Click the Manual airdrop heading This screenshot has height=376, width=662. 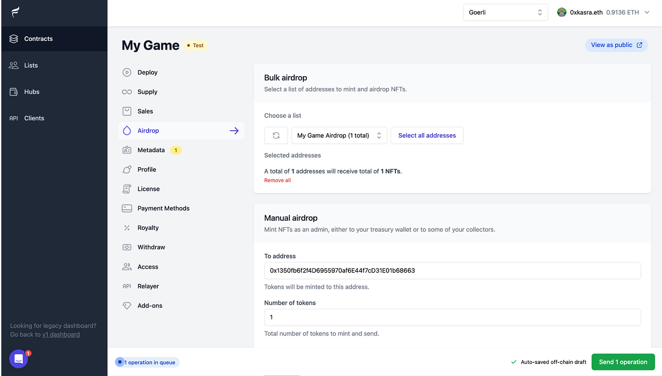coord(291,218)
